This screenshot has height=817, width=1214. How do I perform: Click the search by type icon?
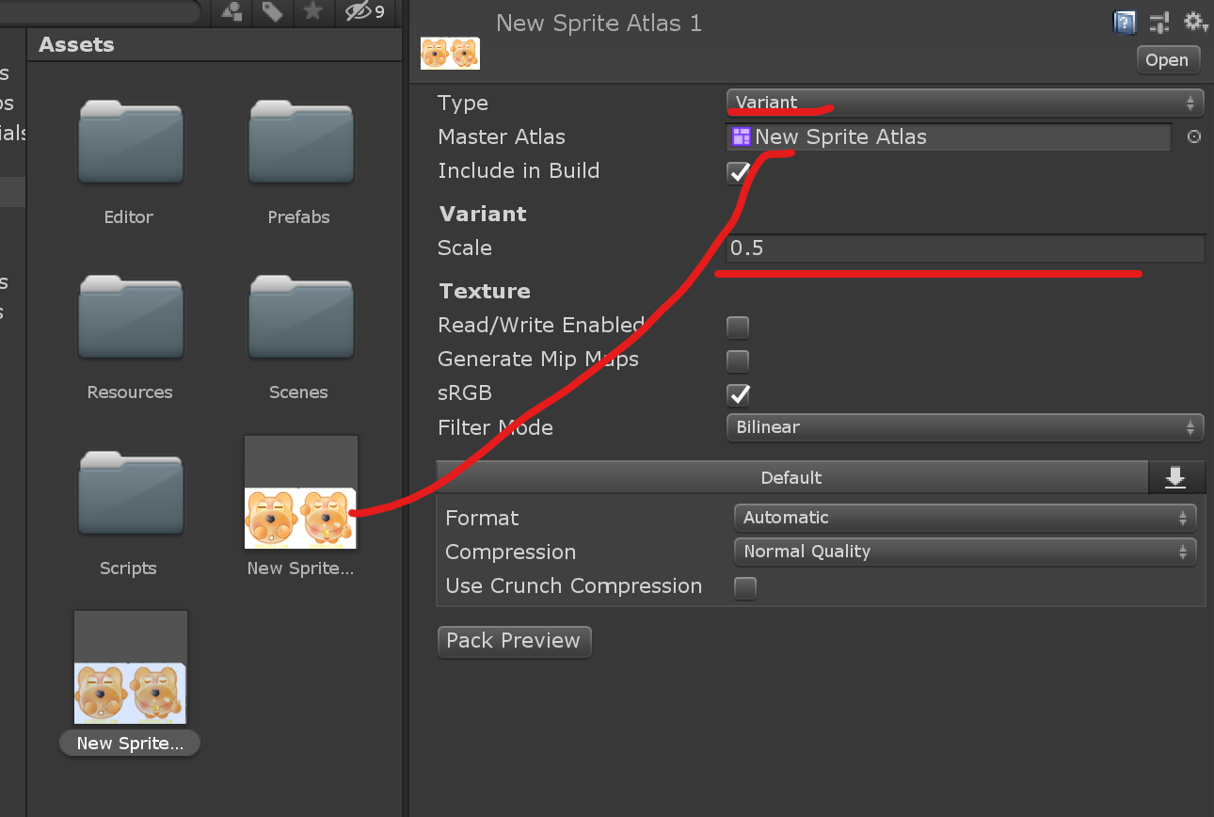(231, 12)
